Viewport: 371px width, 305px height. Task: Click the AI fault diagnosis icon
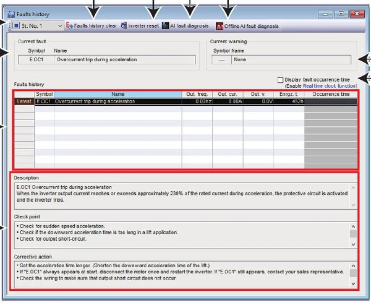point(165,25)
